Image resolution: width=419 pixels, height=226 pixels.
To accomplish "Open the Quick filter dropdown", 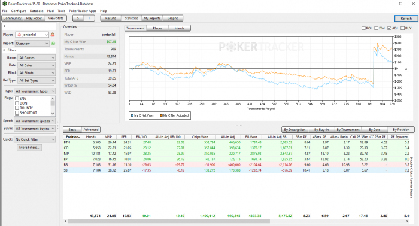I will click(x=35, y=139).
